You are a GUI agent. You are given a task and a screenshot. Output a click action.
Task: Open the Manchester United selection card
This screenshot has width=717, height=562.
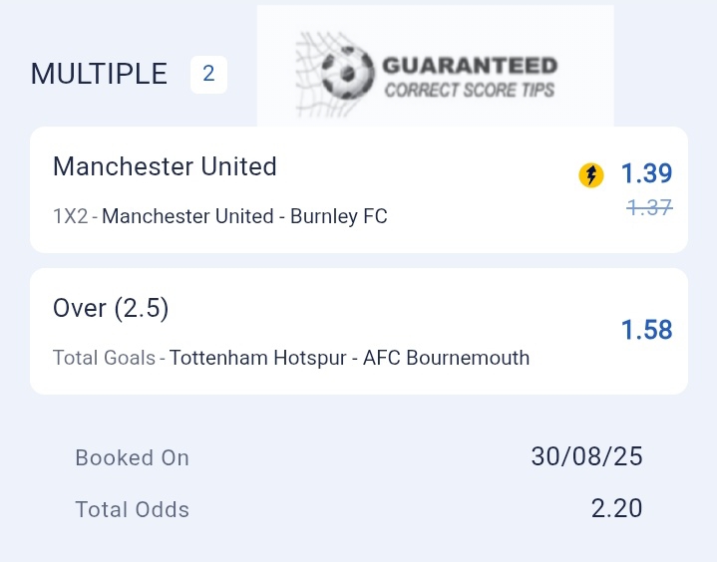coord(359,189)
